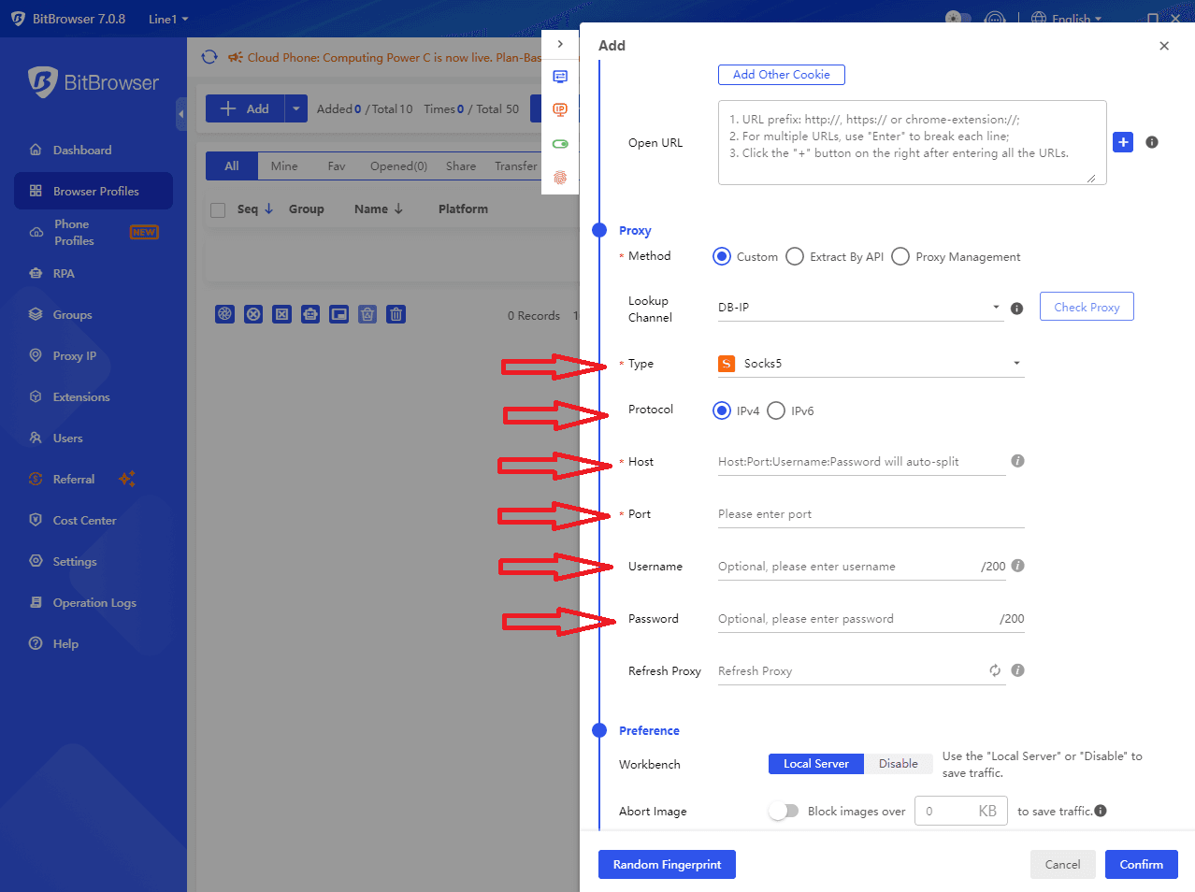Viewport: 1195px width, 892px height.
Task: Open Extensions in the sidebar menu
Action: coord(81,396)
